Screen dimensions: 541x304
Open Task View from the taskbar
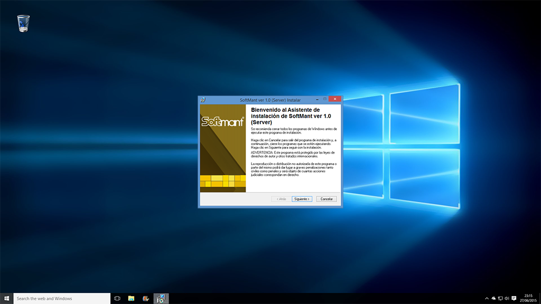coord(117,298)
